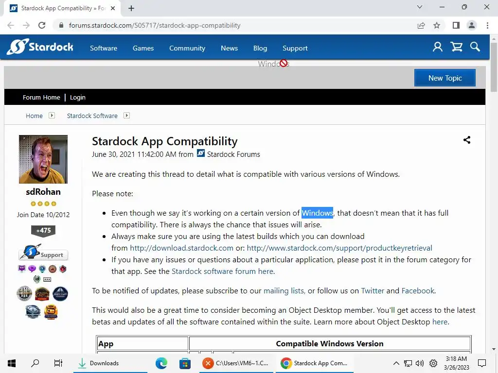Click the highlighted word Windows

(317, 213)
